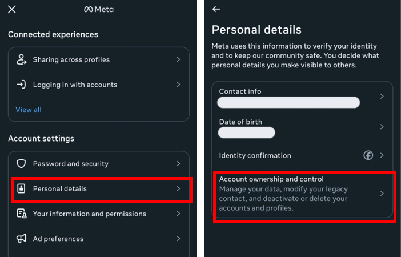
Task: Expand Sharing across profiles chevron
Action: pos(178,59)
